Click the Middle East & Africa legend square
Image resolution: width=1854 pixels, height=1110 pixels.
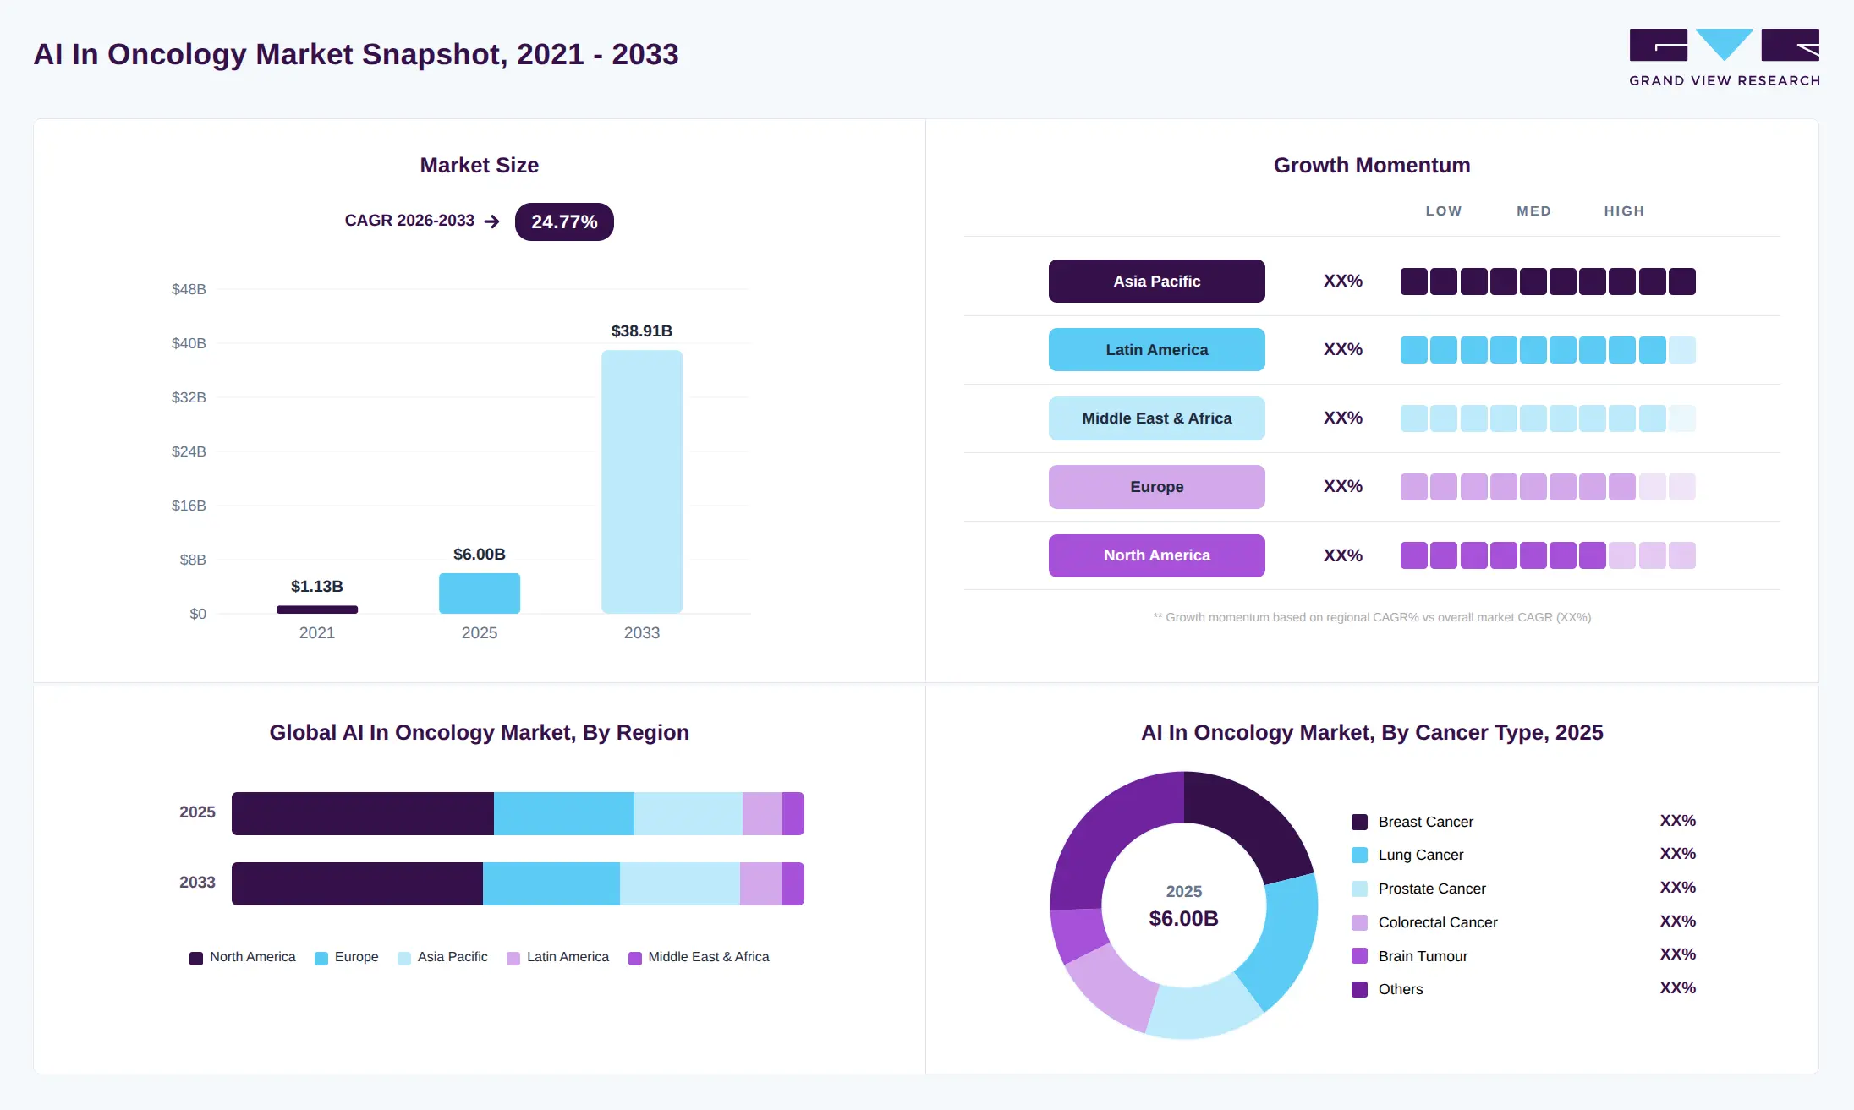coord(635,958)
